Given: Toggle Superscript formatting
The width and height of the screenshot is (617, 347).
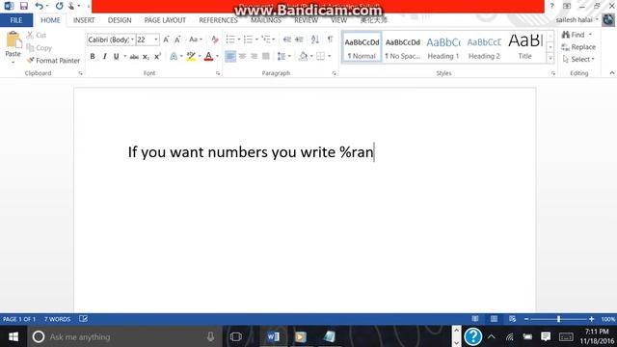Looking at the screenshot, I should pyautogui.click(x=157, y=56).
